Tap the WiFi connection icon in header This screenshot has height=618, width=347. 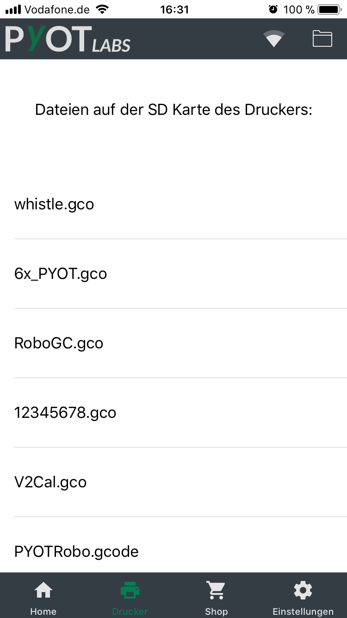[274, 38]
